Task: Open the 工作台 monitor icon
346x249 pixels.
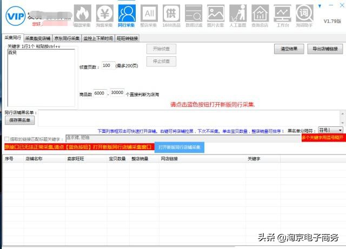Action: tap(282, 16)
